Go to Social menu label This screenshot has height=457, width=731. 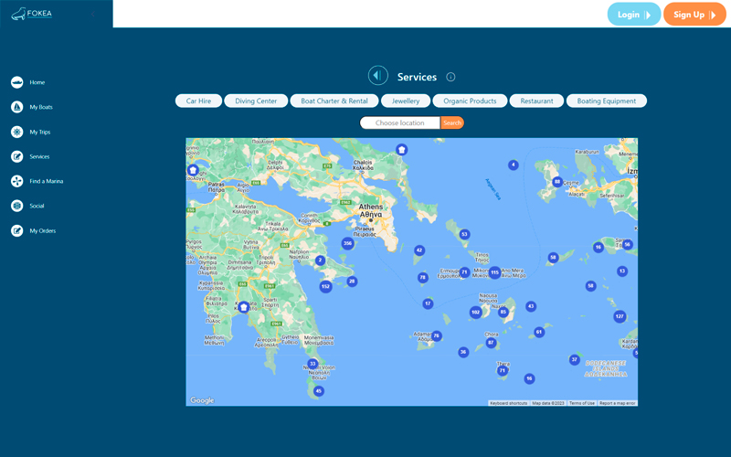tap(37, 207)
